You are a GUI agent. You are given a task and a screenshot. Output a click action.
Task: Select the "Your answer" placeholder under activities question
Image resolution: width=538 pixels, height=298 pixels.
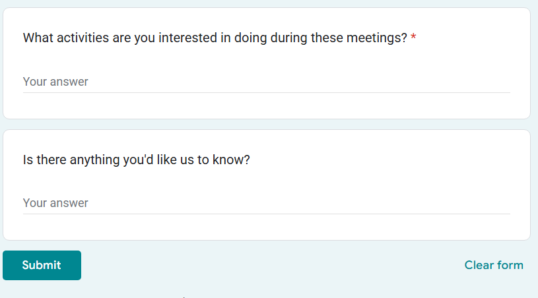[x=55, y=82]
